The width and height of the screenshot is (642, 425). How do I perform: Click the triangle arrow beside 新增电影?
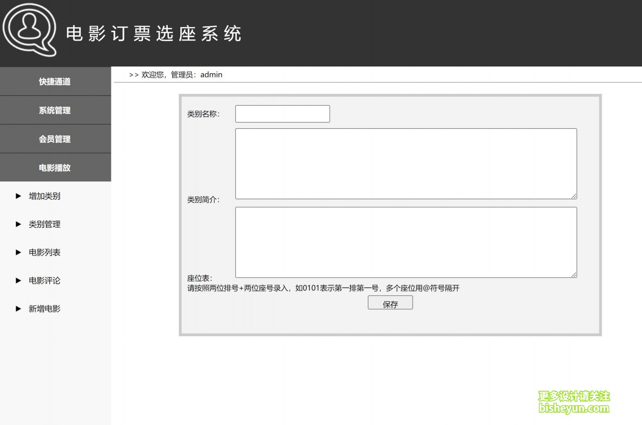point(18,309)
